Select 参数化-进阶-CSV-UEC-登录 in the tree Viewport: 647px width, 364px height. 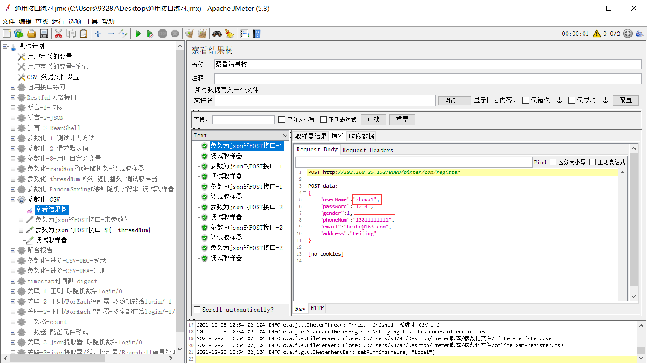pos(66,261)
